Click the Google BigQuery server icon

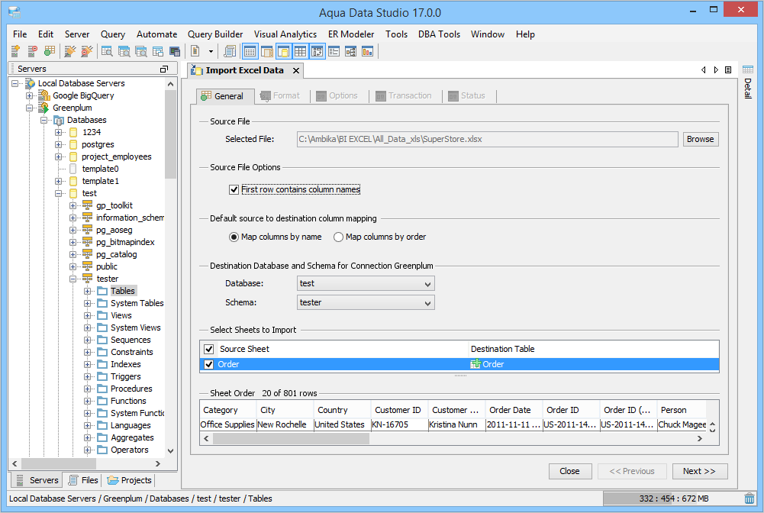[x=44, y=95]
